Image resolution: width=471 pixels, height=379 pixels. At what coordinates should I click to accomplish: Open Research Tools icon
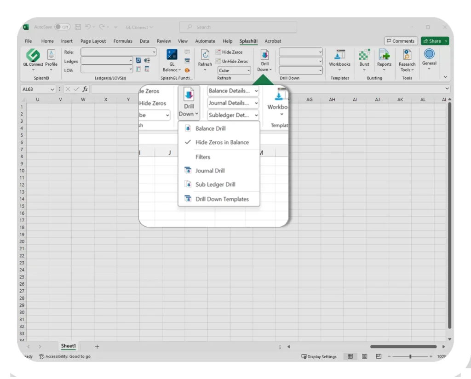pos(407,55)
